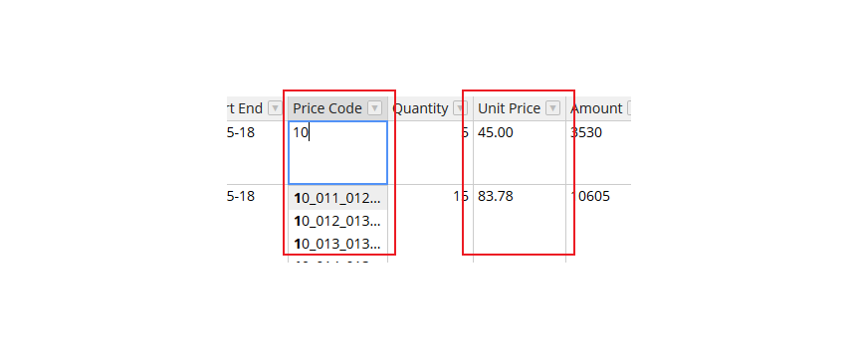Select the Quantity cell in the 45.00 row
The height and width of the screenshot is (358, 858).
coord(430,152)
